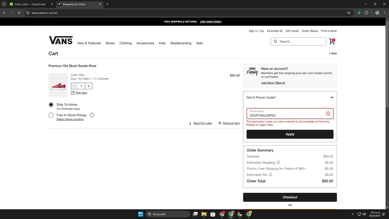Click Premium Old Skool Suede Shoe title
The height and width of the screenshot is (219, 389).
point(72,66)
